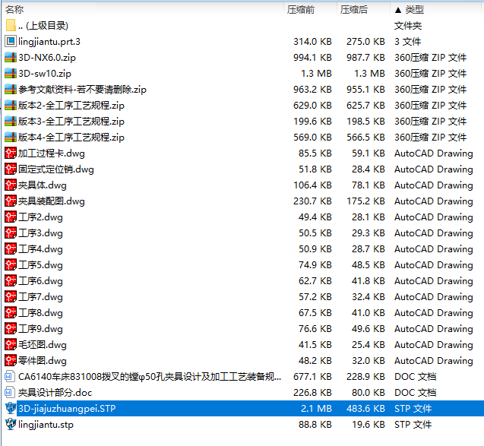Image resolution: width=484 pixels, height=446 pixels.
Task: Click the 零件图.dwg AutoCAD icon
Action: 11,360
